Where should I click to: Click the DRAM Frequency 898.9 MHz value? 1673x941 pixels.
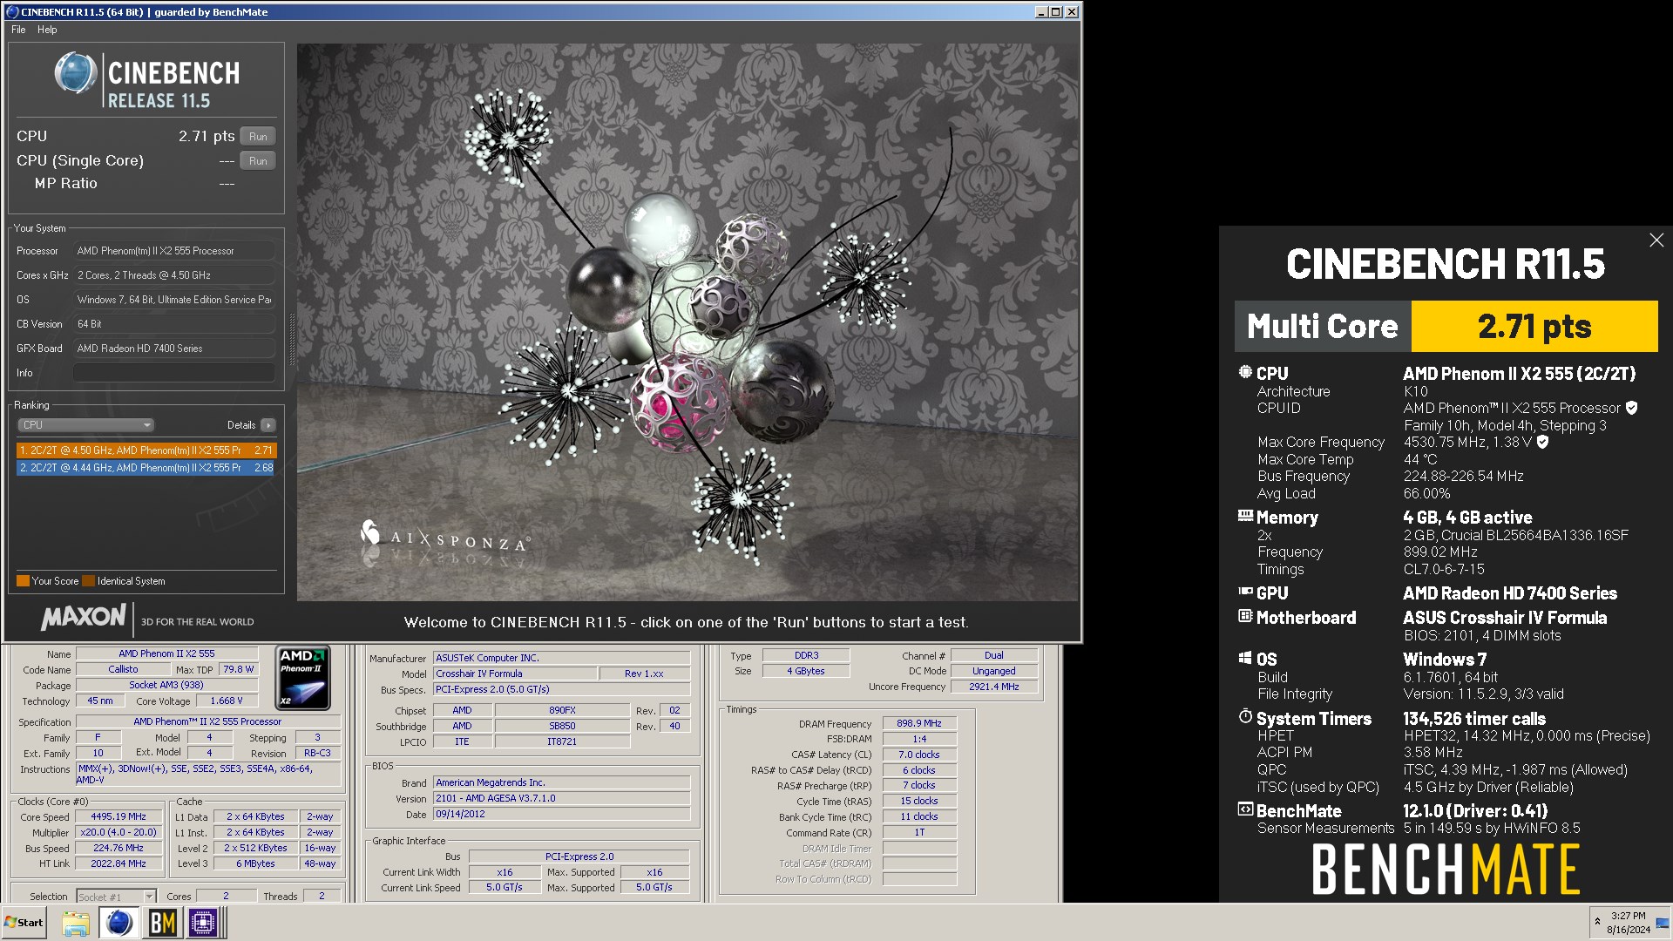click(x=919, y=724)
